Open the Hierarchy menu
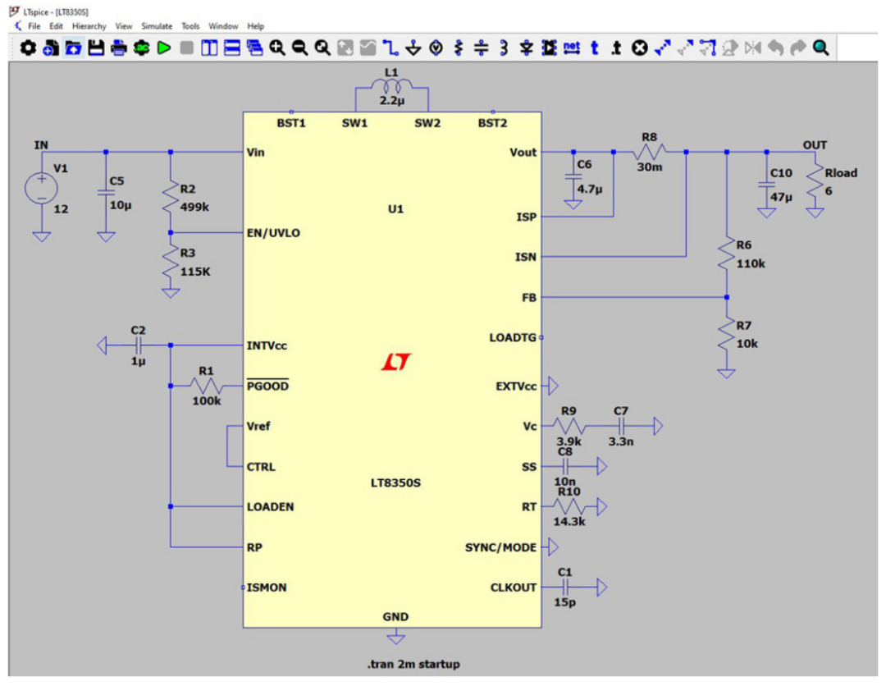Image resolution: width=886 pixels, height=686 pixels. tap(89, 26)
